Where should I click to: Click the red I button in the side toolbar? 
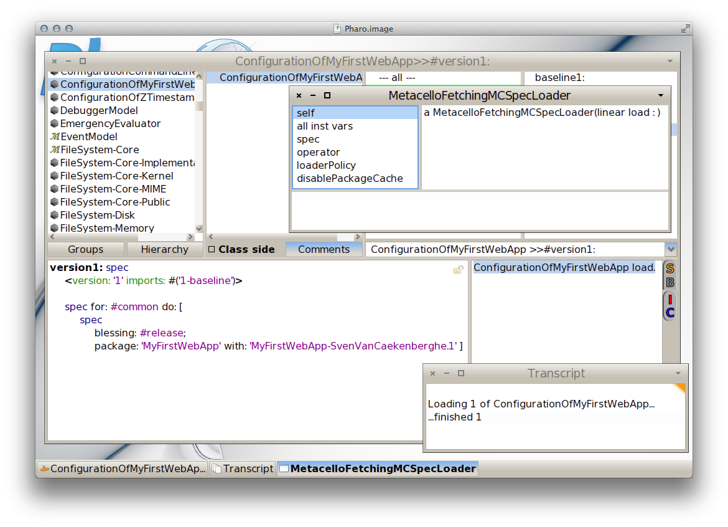pos(670,299)
